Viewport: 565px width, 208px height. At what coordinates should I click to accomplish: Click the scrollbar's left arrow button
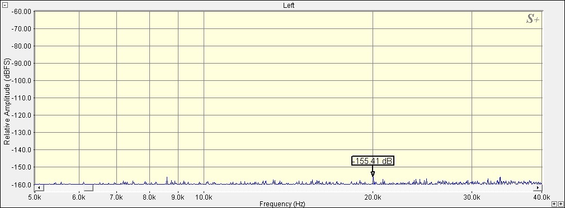tap(39, 187)
